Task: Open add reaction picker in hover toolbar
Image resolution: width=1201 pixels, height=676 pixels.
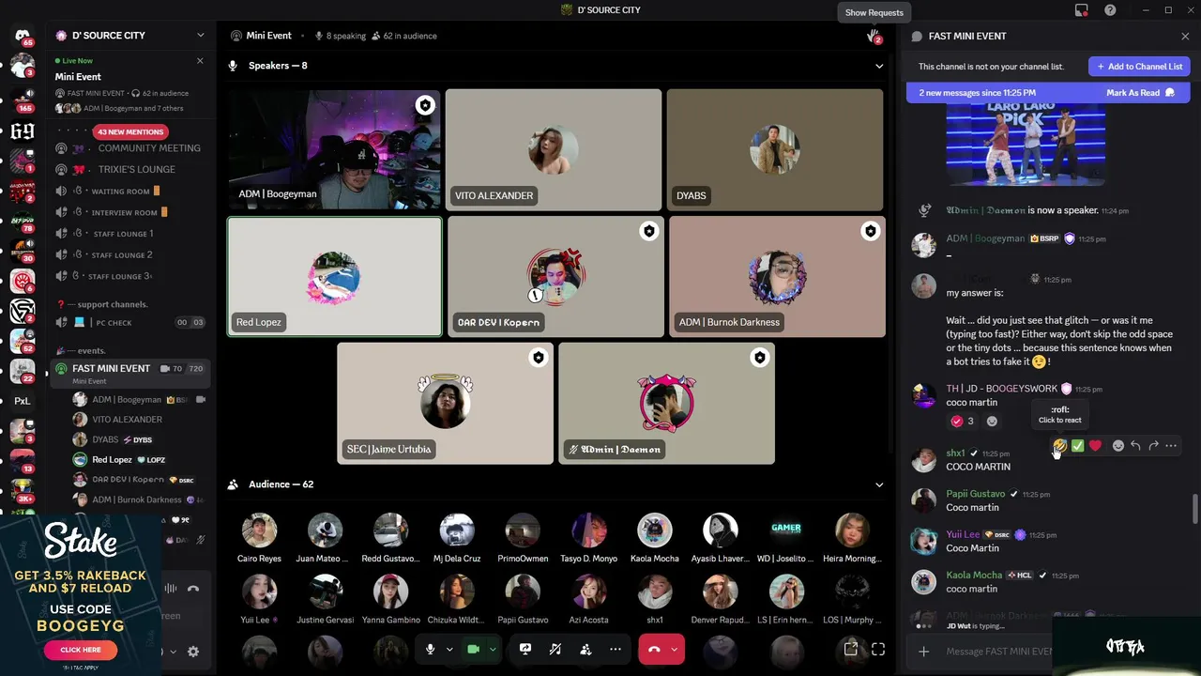Action: point(1117,446)
